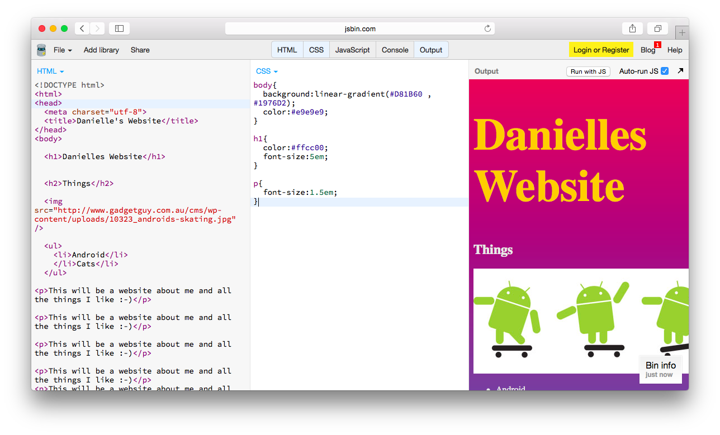Show the Console panel tab
720x435 pixels.
395,50
